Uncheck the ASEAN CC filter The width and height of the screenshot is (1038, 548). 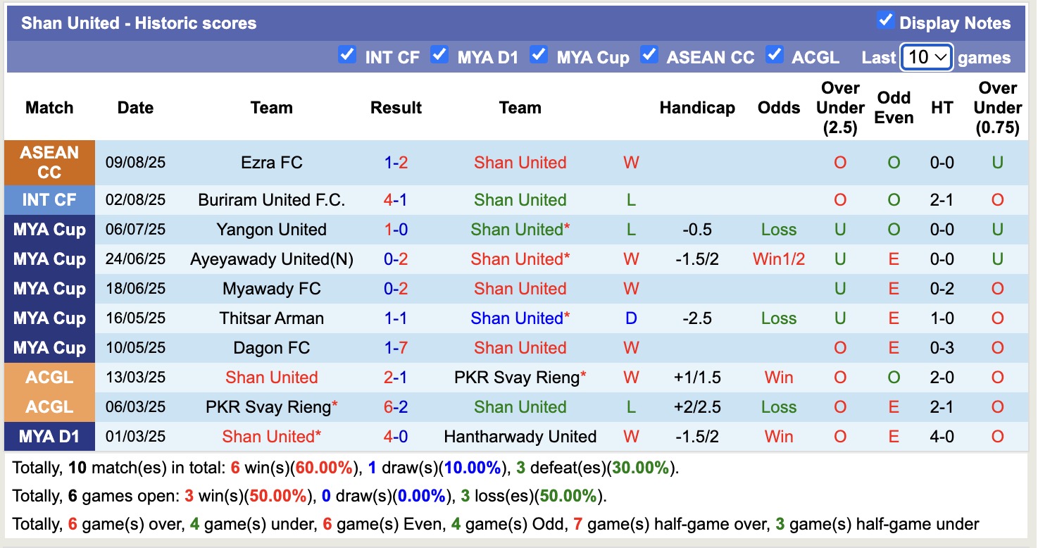coord(649,54)
